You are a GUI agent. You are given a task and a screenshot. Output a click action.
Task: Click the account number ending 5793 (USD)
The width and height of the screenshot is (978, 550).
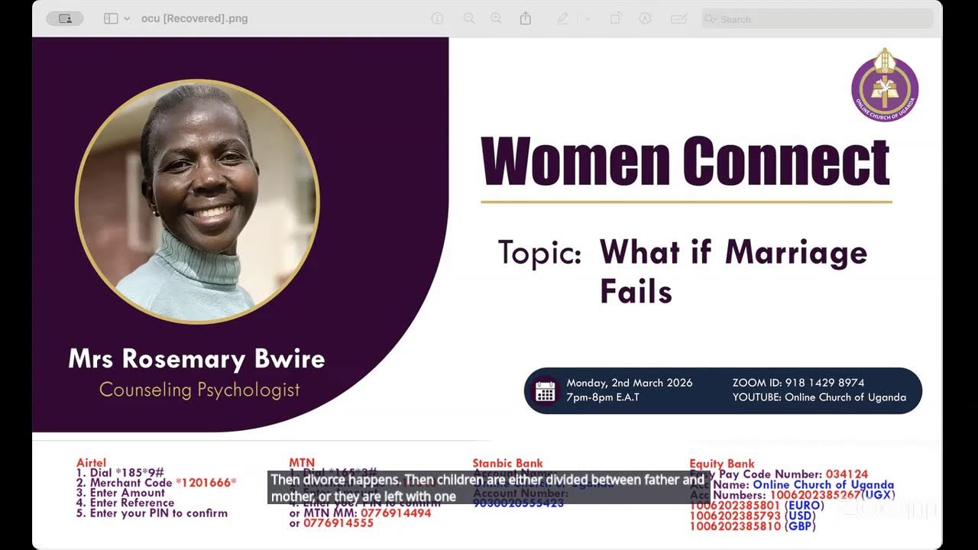pos(754,516)
